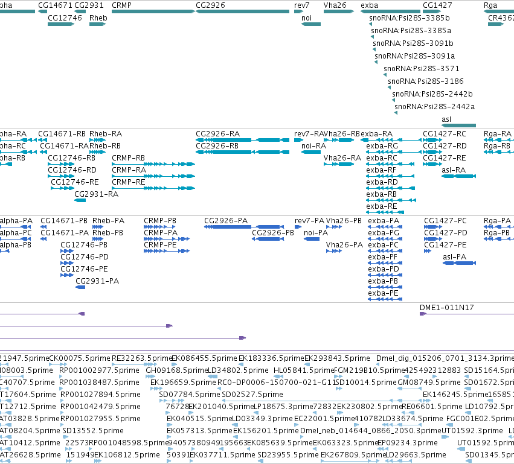The height and width of the screenshot is (464, 514).
Task: Select snoRNA:Psi28S-3385a label
Action: pyautogui.click(x=411, y=31)
